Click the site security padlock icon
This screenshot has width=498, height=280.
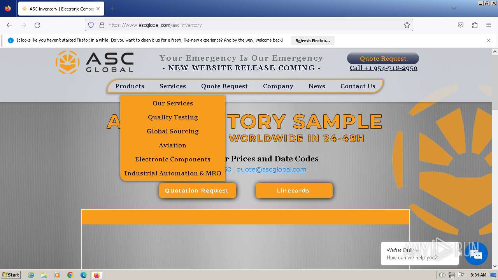[102, 25]
